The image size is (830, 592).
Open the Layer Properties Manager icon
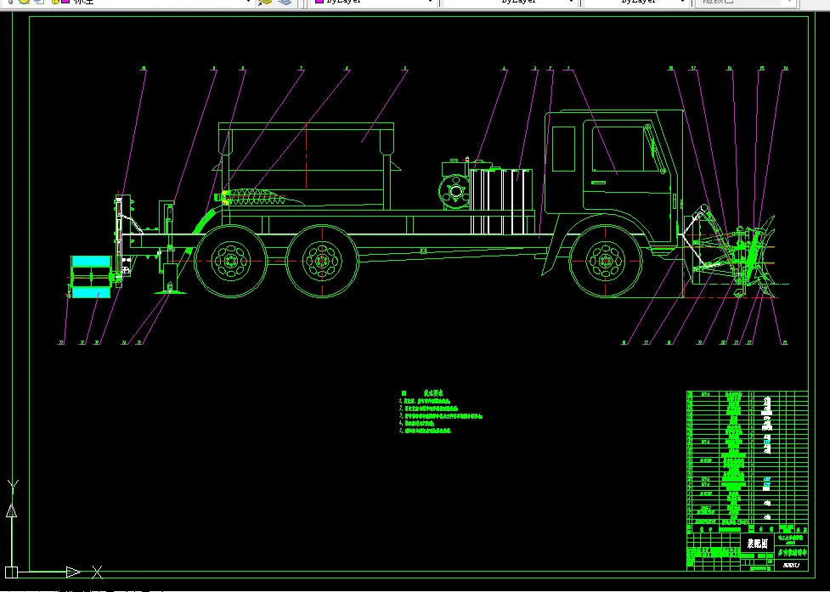[265, 2]
